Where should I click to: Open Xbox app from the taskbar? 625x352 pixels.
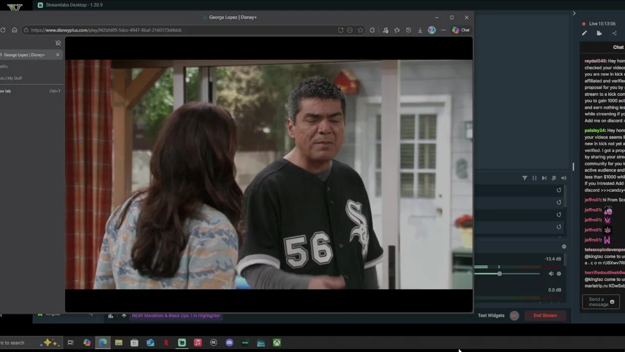[277, 343]
